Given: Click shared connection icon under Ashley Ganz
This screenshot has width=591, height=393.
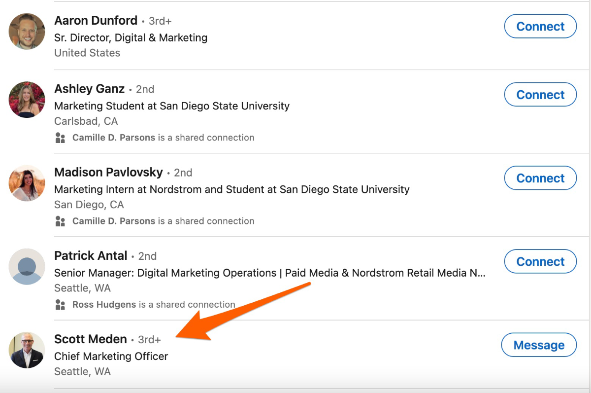Looking at the screenshot, I should pos(60,138).
